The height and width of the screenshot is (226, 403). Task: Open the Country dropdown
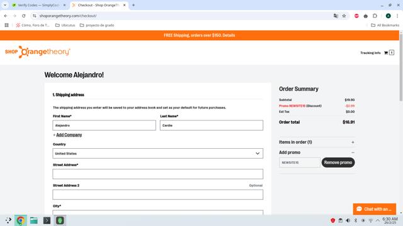158,153
